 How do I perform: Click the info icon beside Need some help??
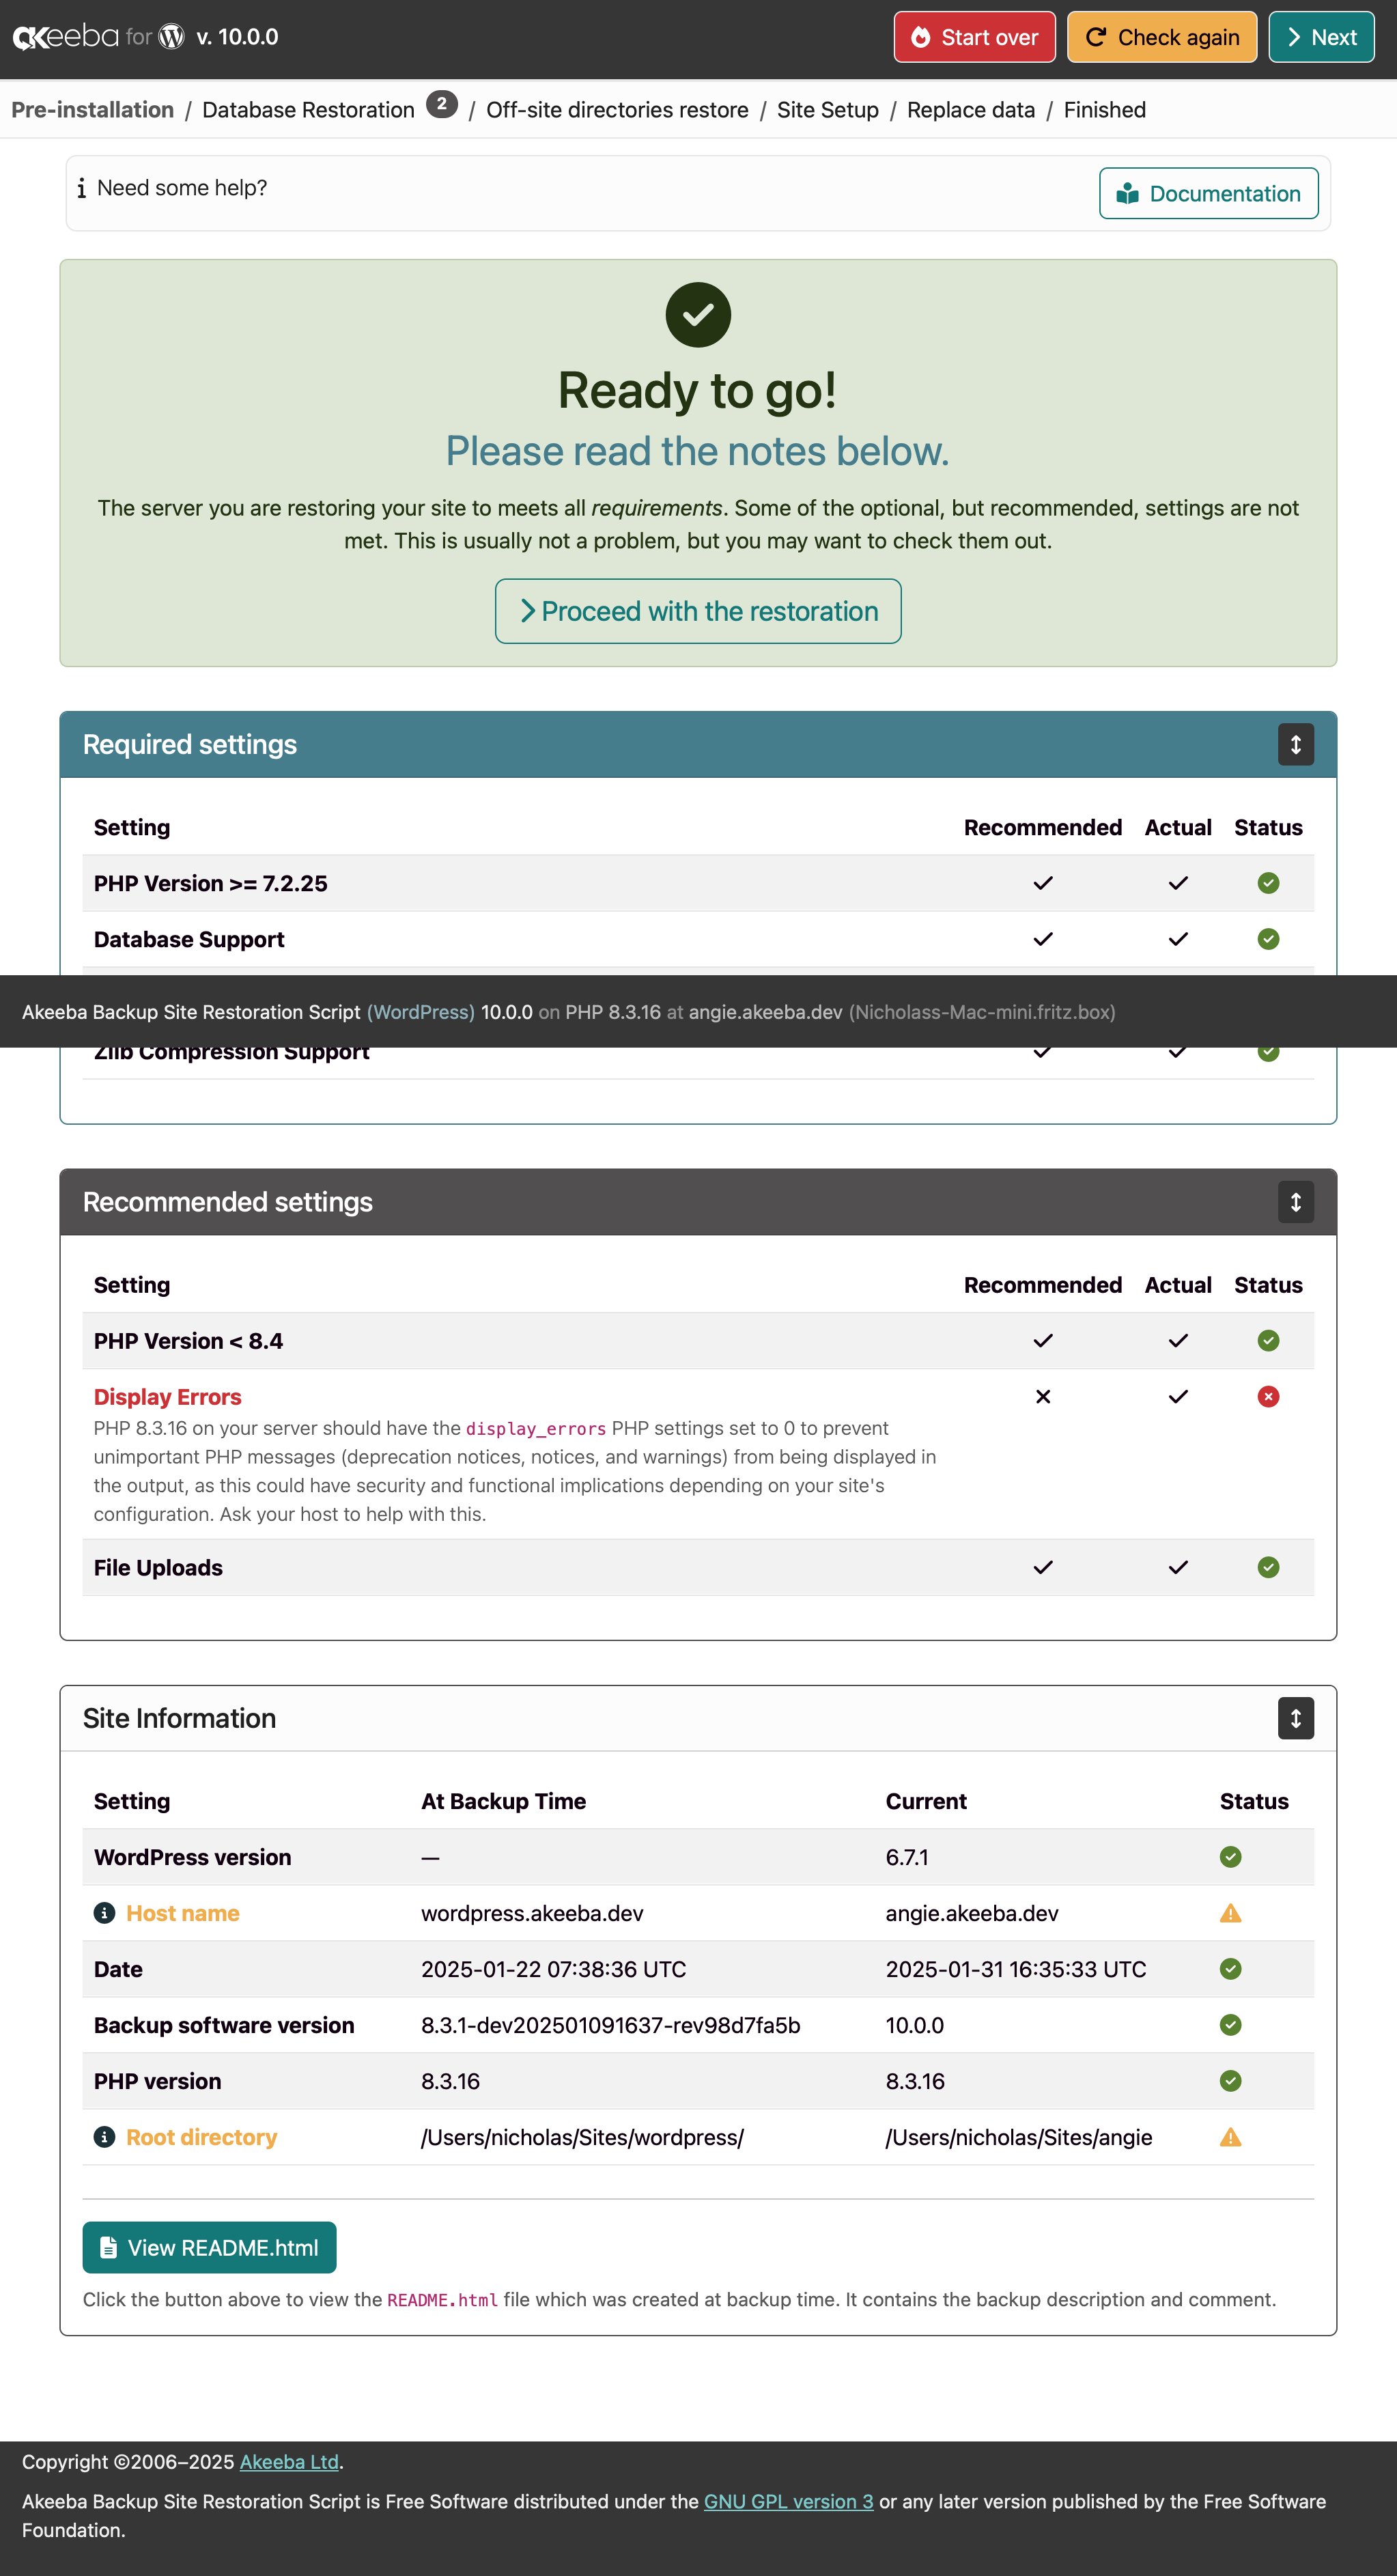81,188
